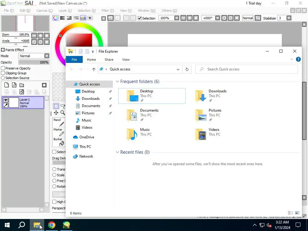Switch to large icons view in File Explorer status bar
This screenshot has width=308, height=231.
coord(297,213)
